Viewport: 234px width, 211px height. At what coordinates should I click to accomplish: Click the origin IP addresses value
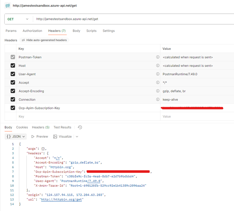74,195
